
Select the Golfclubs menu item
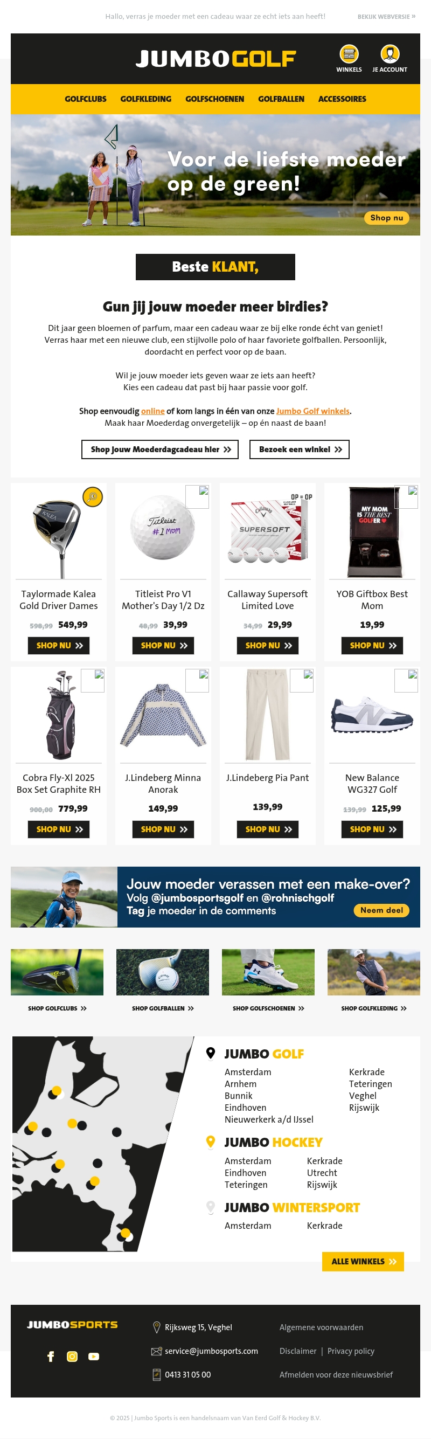tap(86, 99)
